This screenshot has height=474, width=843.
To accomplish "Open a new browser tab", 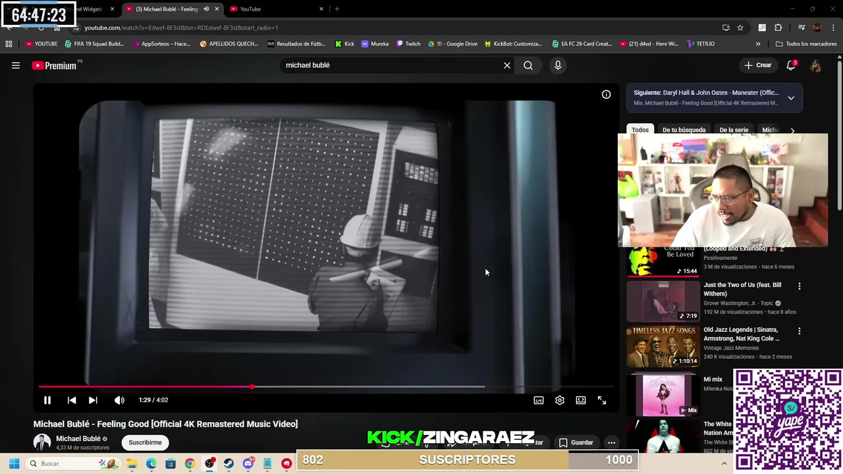I will coord(337,9).
